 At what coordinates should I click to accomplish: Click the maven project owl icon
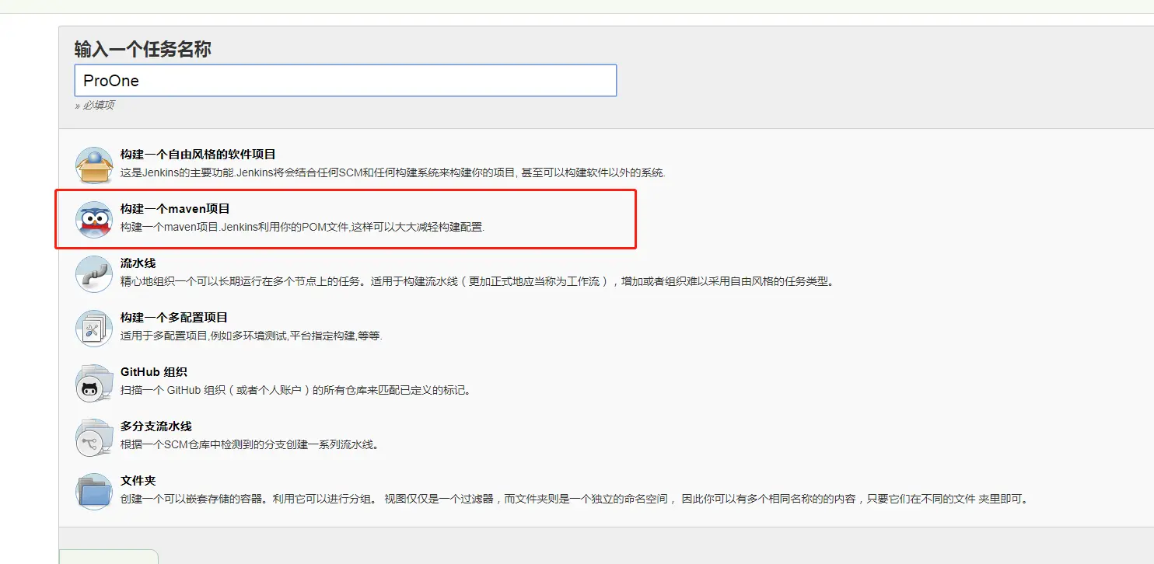click(94, 219)
